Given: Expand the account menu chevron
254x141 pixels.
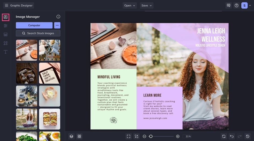Looking at the screenshot, I should 250,5.
